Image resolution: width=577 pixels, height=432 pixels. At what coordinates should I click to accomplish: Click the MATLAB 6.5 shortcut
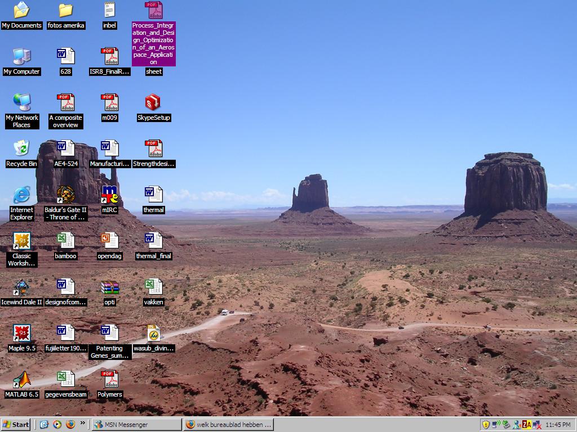(x=21, y=380)
